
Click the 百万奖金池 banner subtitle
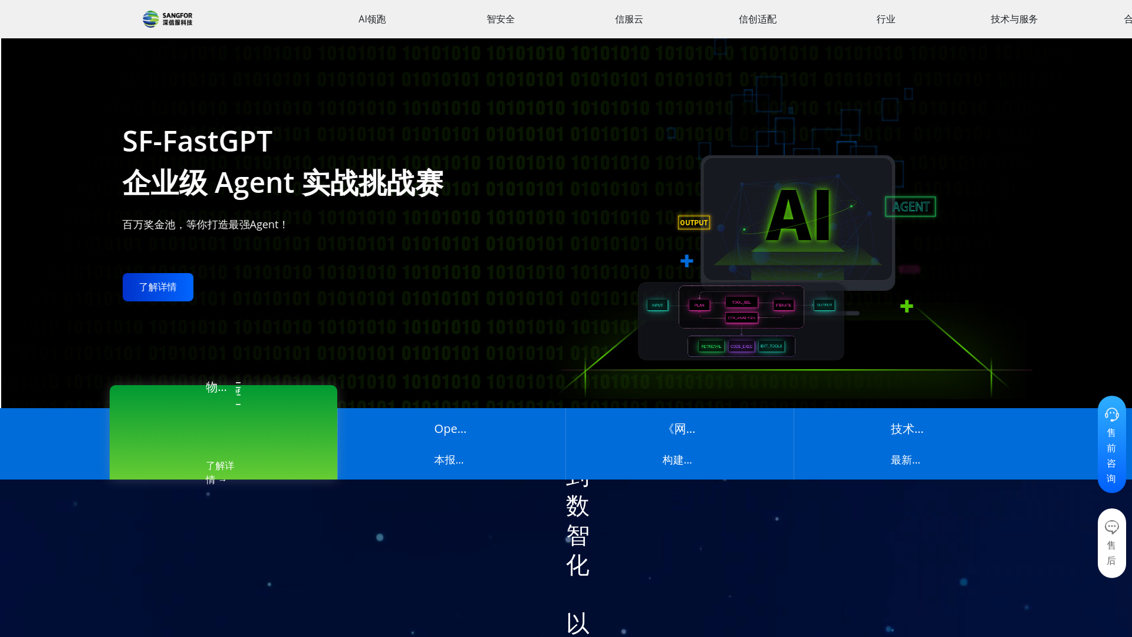[x=205, y=225]
